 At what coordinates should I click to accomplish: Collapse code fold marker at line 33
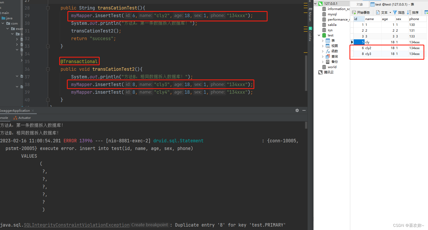click(x=48, y=46)
